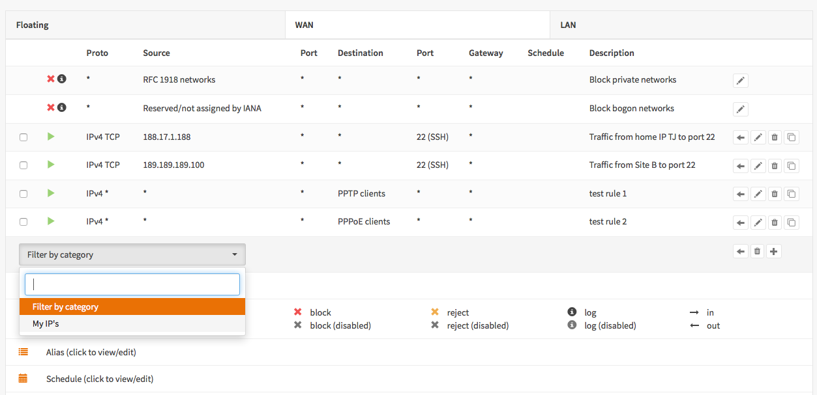Image resolution: width=817 pixels, height=395 pixels.
Task: Open Alias (click to view/edit) link
Action: click(x=91, y=352)
